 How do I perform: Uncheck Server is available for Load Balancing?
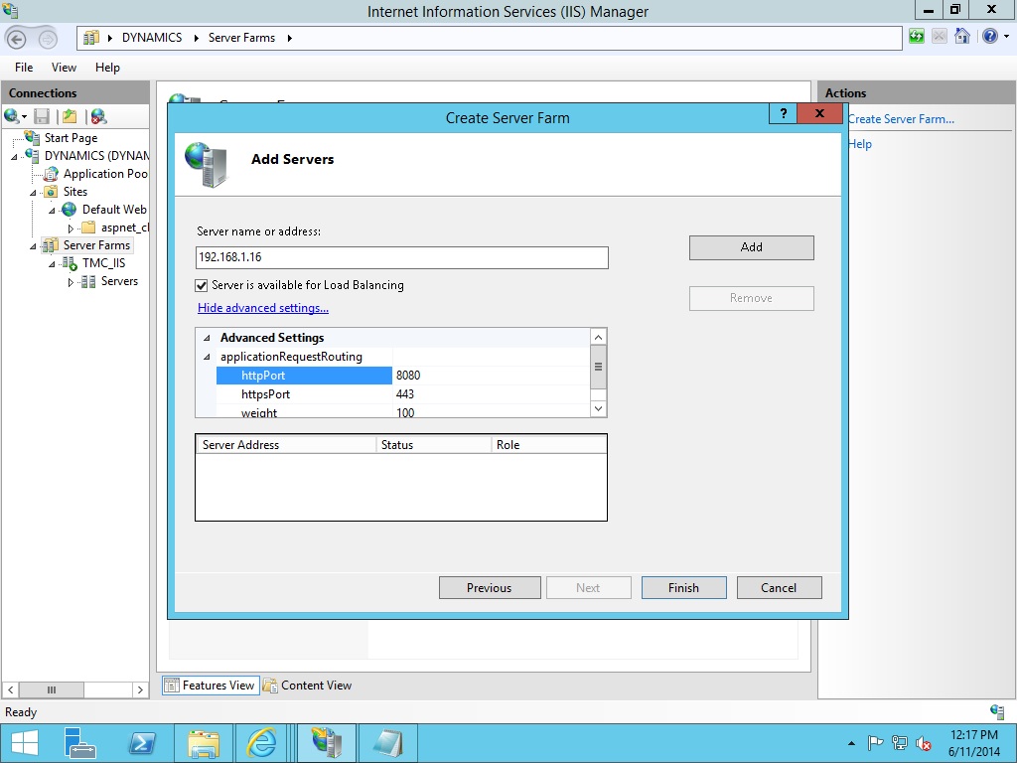tap(201, 283)
